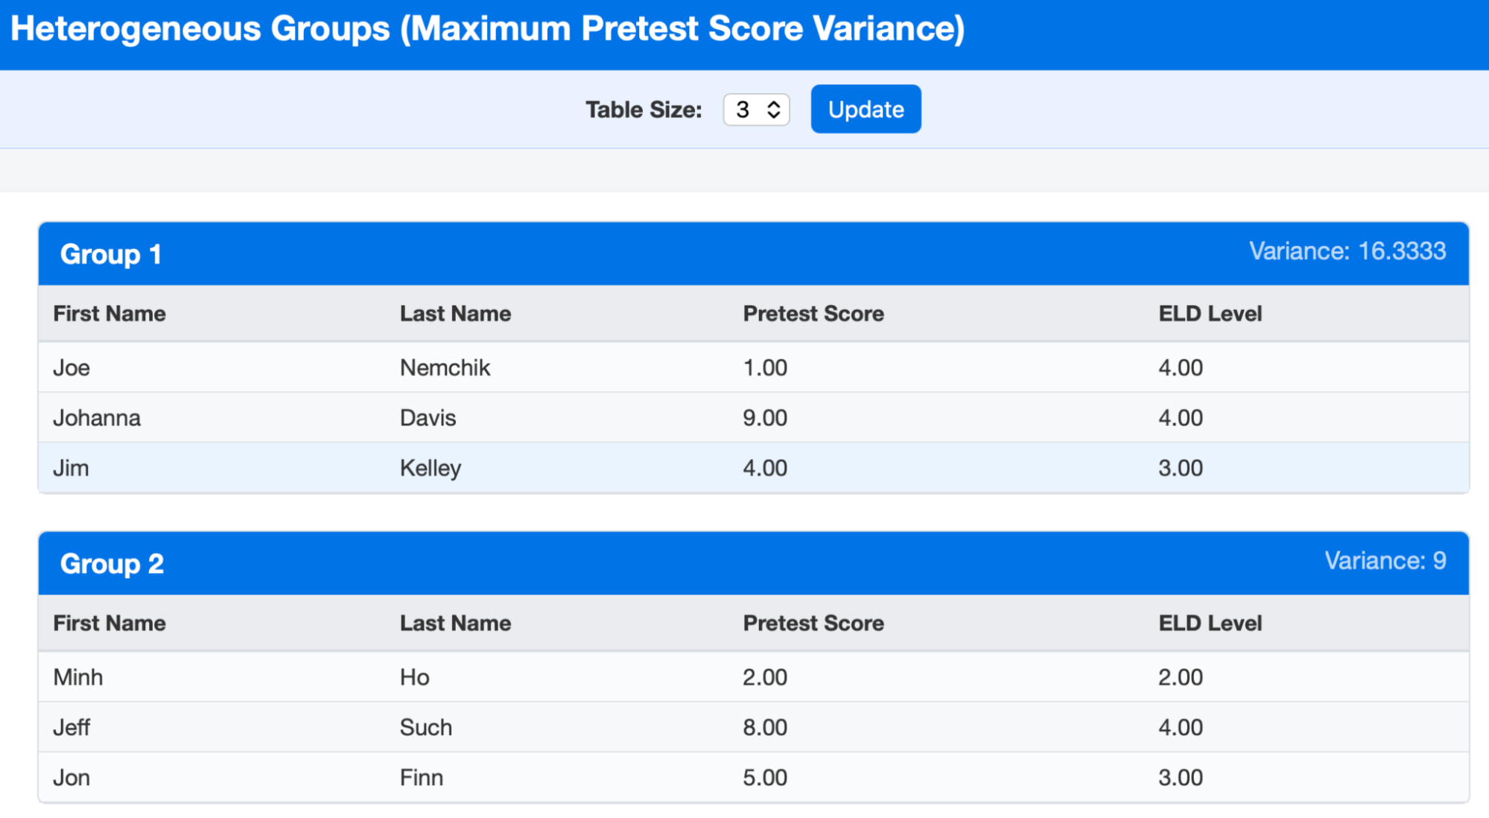Click Group 1 ELD Level column header
This screenshot has width=1489, height=818.
pyautogui.click(x=1210, y=314)
